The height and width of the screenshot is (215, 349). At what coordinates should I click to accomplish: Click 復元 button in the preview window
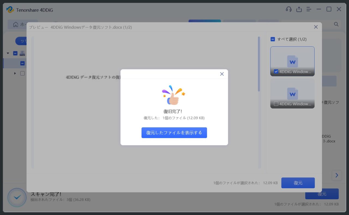pos(298,183)
